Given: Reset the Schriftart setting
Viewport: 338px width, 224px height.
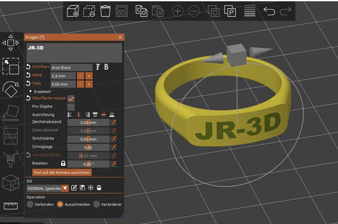Looking at the screenshot, I should 28,66.
